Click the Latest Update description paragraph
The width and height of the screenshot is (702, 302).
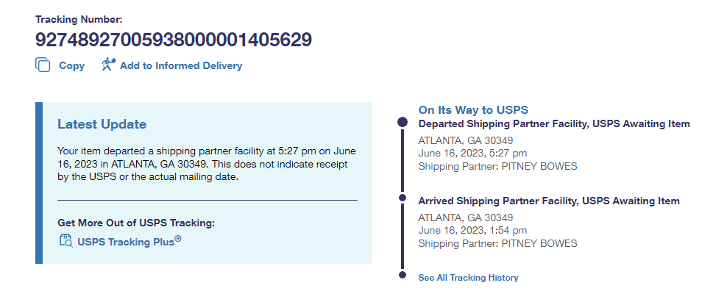[206, 163]
